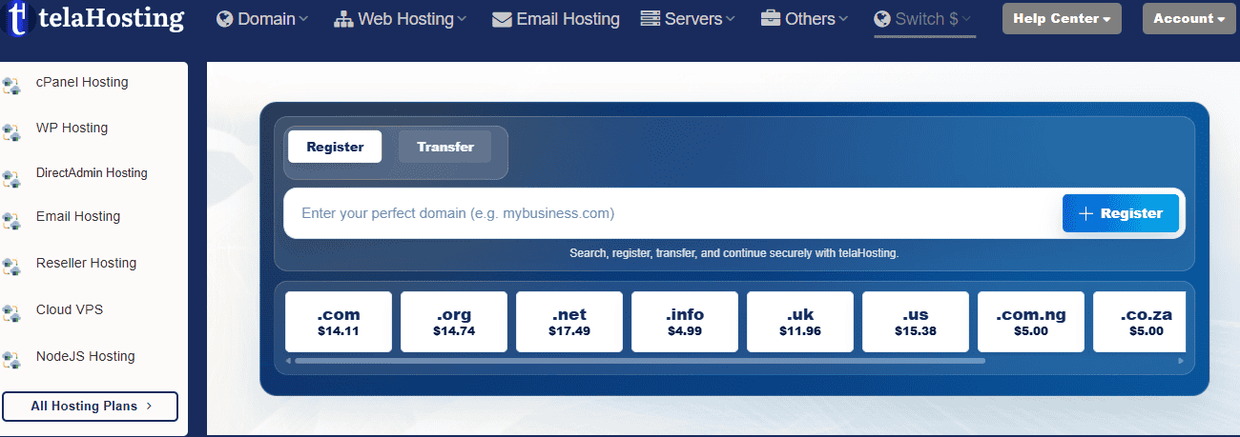1240x437 pixels.
Task: Click the cPanel Hosting sidebar icon
Action: point(11,86)
